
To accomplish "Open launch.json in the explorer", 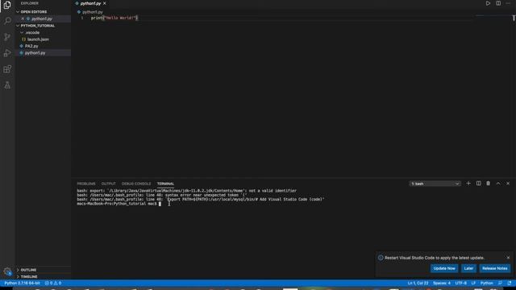I will tap(38, 39).
